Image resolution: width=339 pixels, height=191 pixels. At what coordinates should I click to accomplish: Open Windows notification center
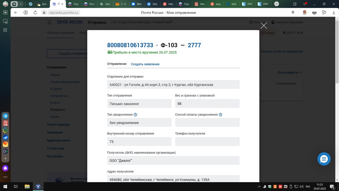(x=332, y=187)
